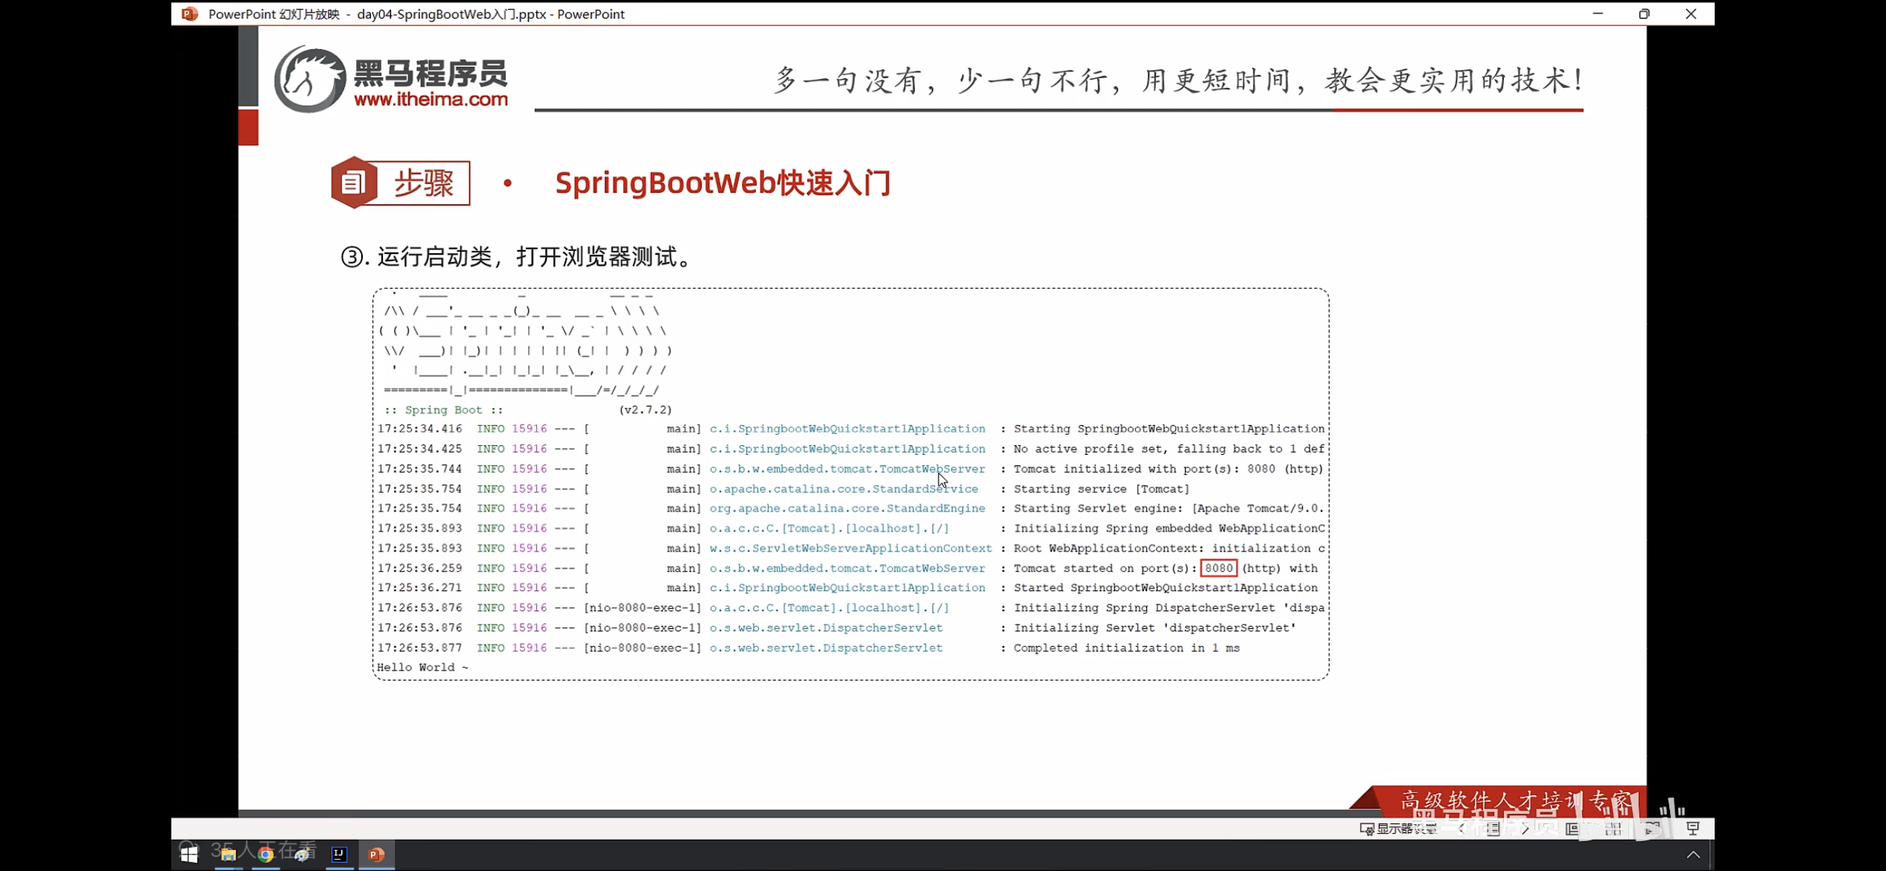Click the boxed 8080 port number
Image resolution: width=1886 pixels, height=871 pixels.
(1219, 568)
